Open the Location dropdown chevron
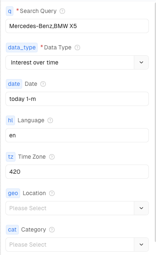 tap(141, 208)
